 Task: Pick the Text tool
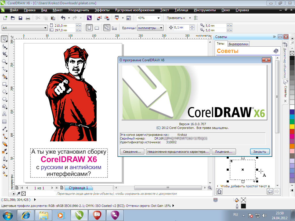[x=4, y=114]
